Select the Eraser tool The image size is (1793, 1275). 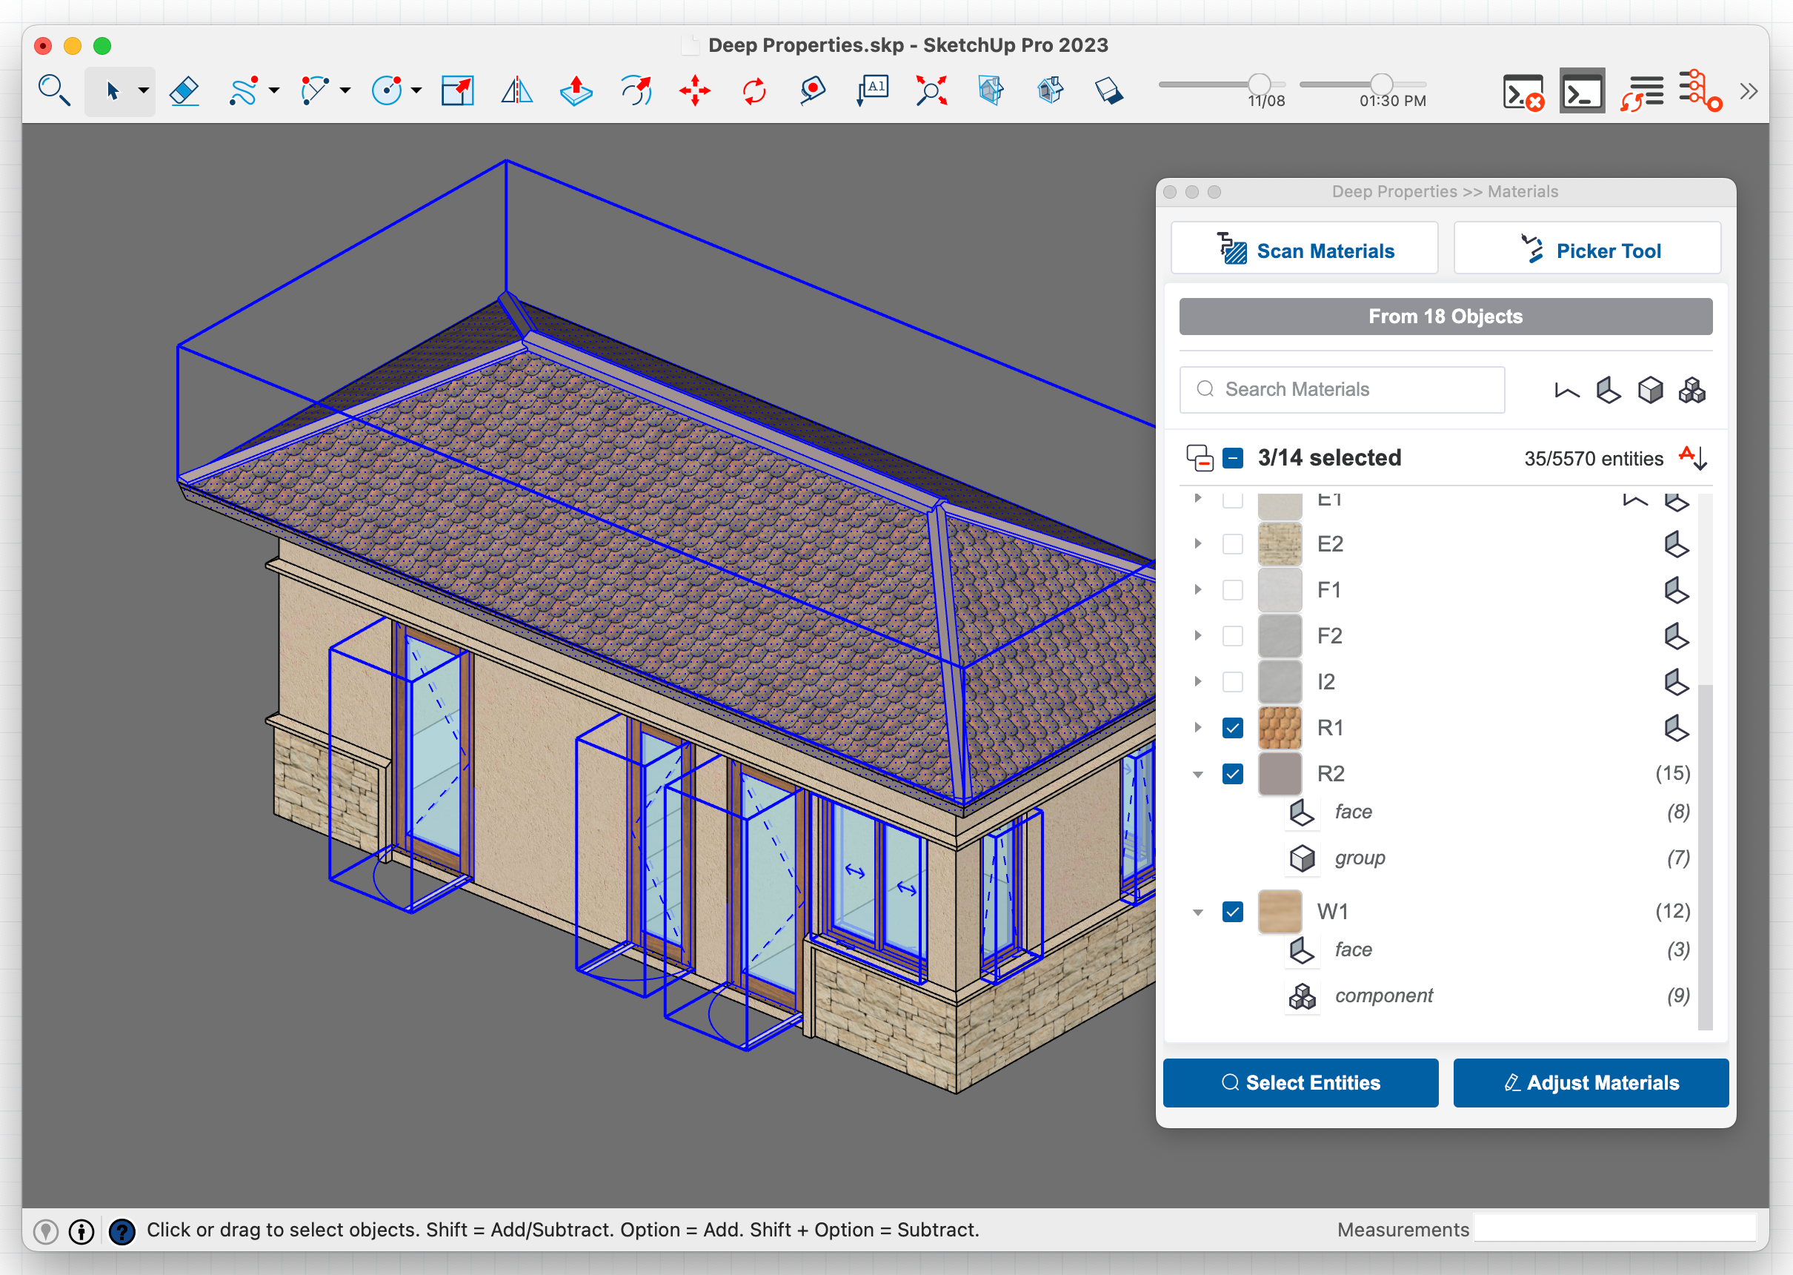tap(184, 91)
